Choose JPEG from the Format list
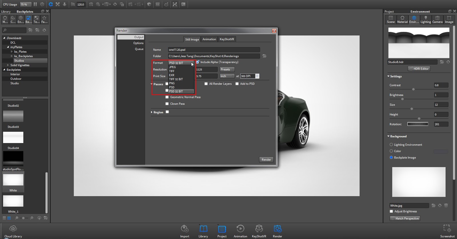 [x=181, y=67]
